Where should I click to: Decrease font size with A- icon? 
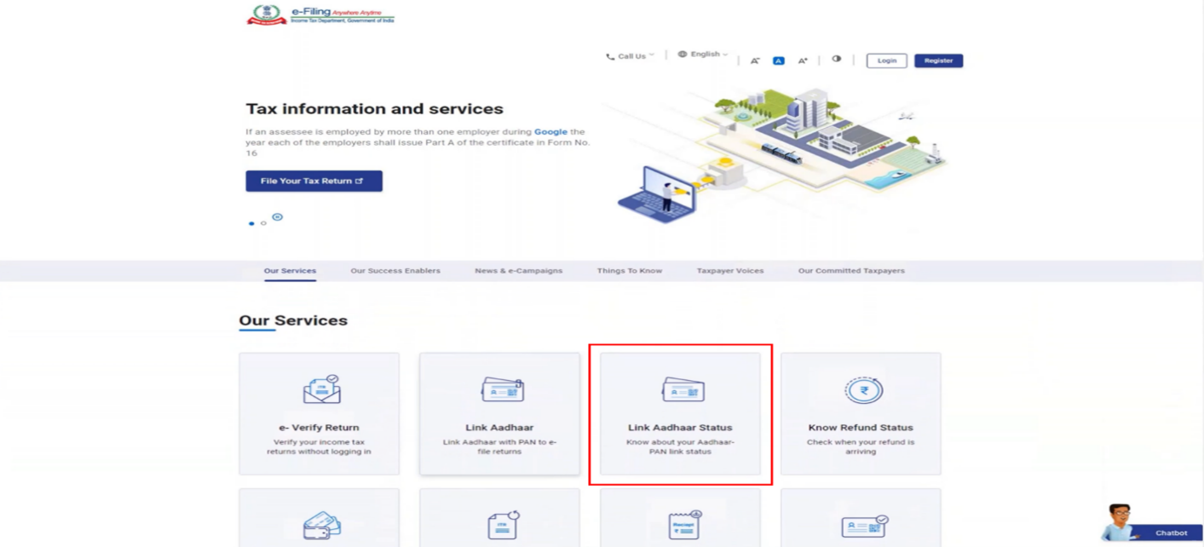tap(755, 60)
